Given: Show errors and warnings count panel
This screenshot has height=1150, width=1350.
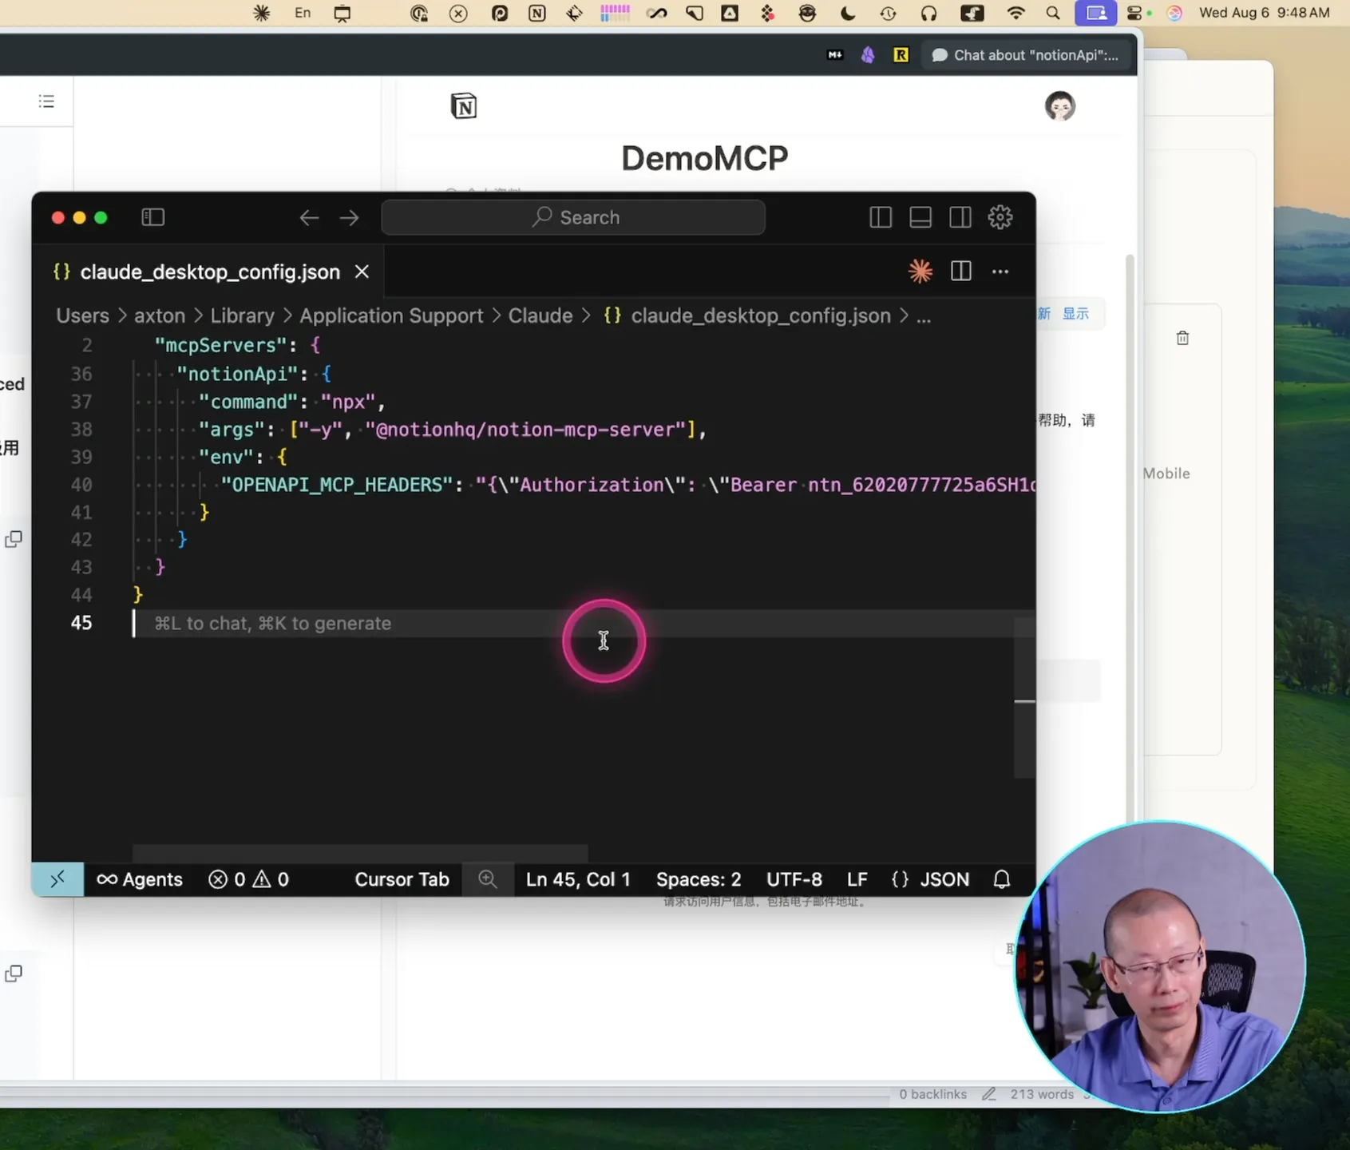Looking at the screenshot, I should pyautogui.click(x=249, y=879).
